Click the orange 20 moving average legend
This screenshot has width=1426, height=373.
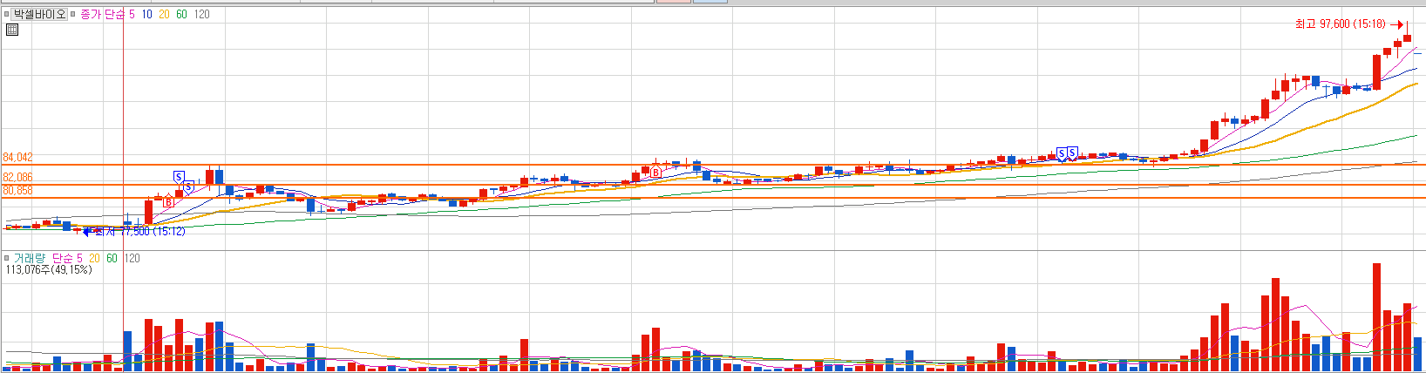(x=164, y=15)
